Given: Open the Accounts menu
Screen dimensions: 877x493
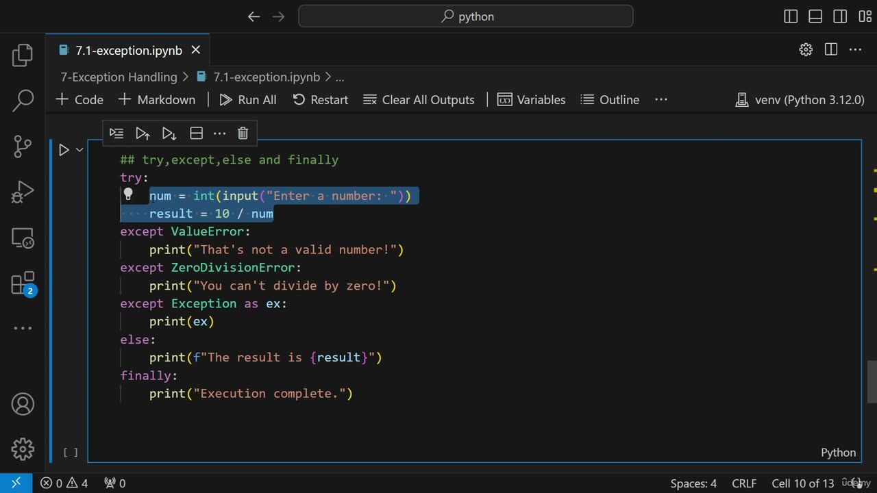Looking at the screenshot, I should point(23,404).
